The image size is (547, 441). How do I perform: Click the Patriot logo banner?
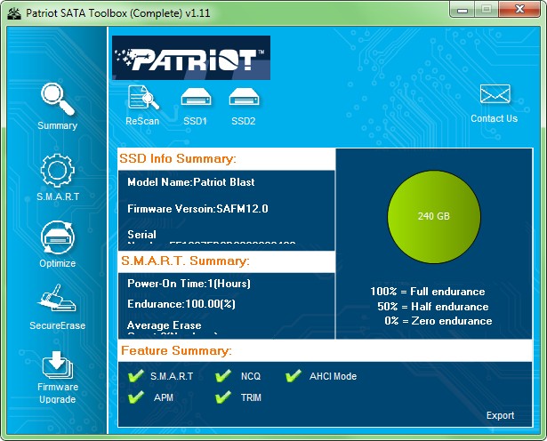(191, 58)
